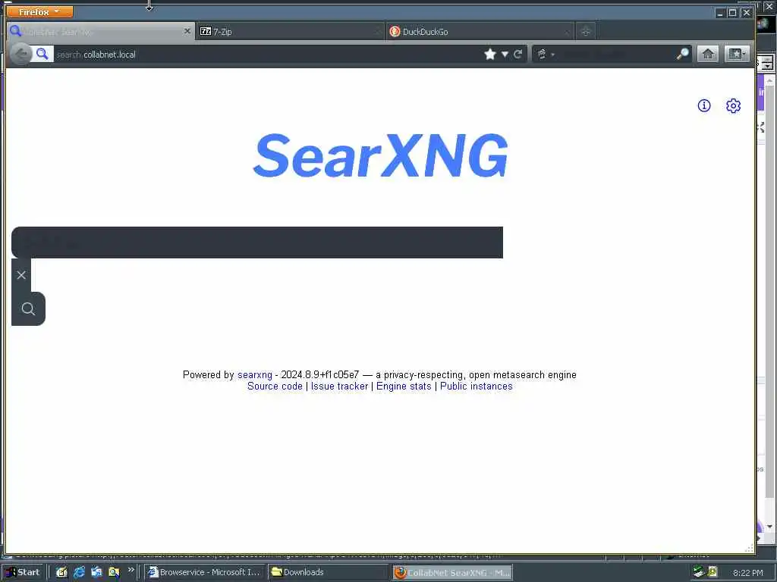777x582 pixels.
Task: Open the searxng project link
Action: coord(255,374)
